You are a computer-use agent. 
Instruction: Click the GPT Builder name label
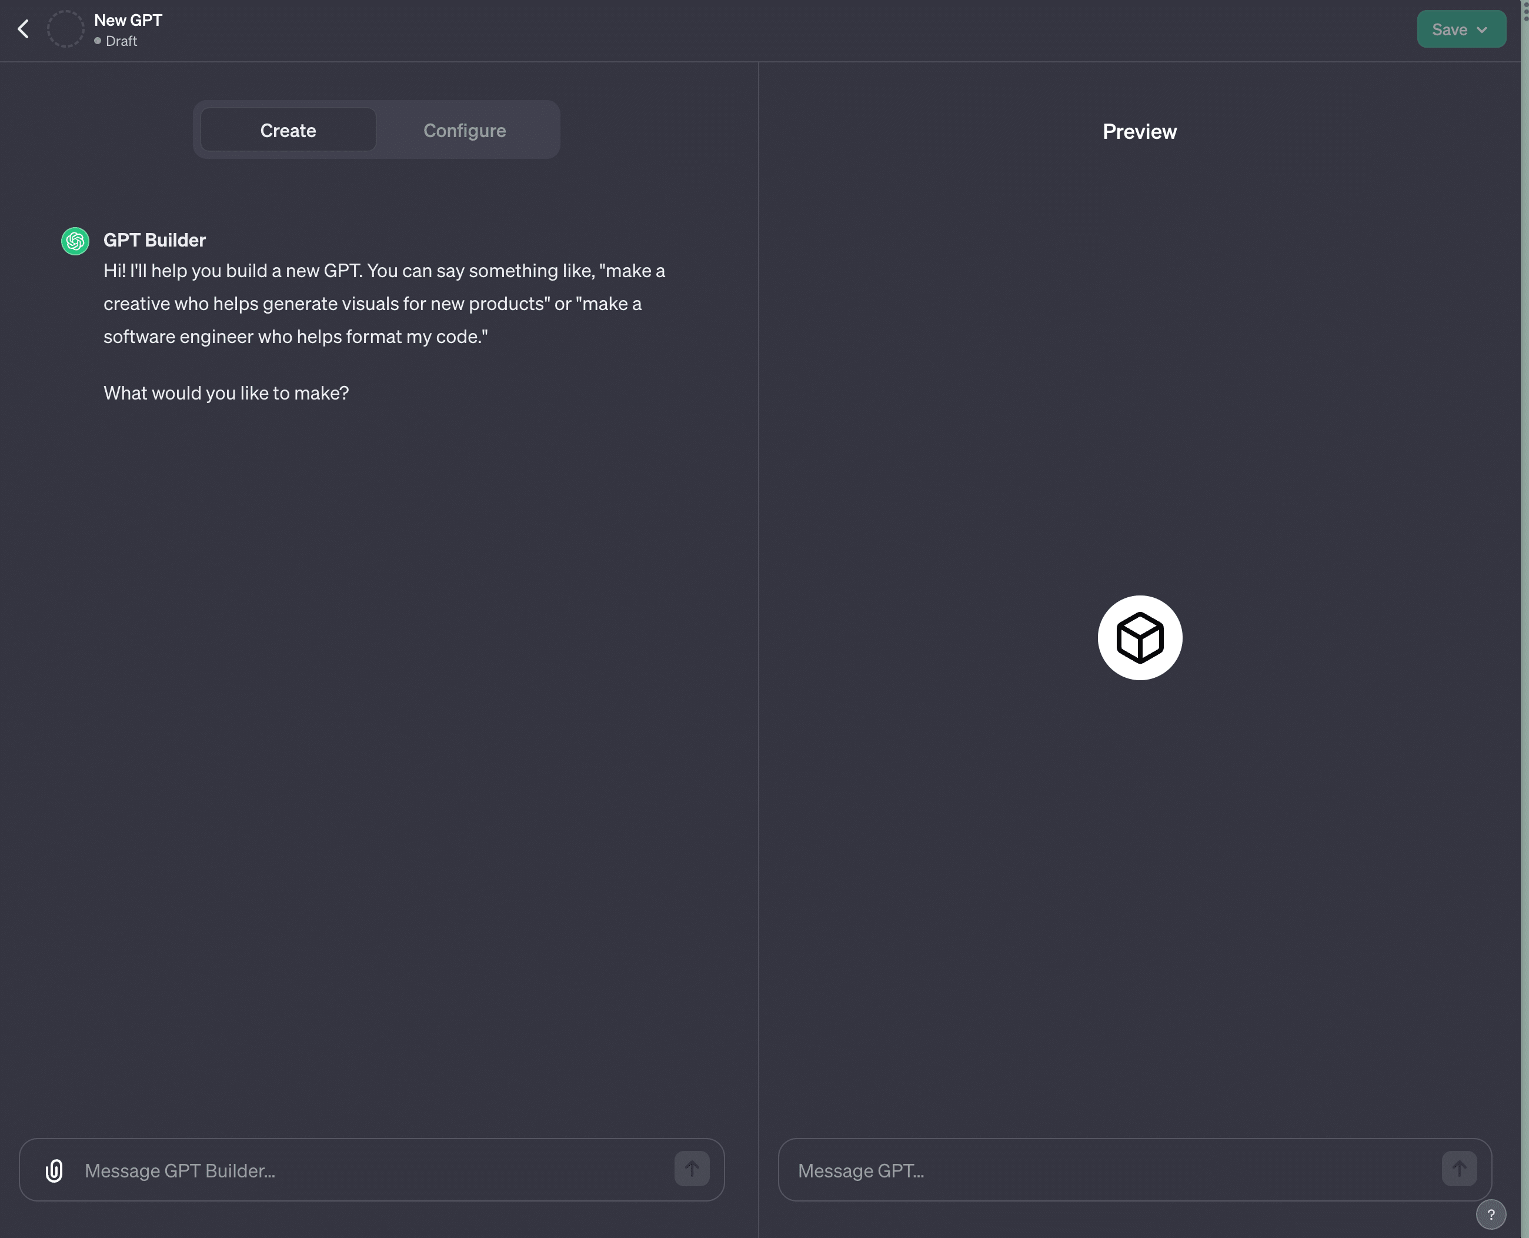pos(154,240)
